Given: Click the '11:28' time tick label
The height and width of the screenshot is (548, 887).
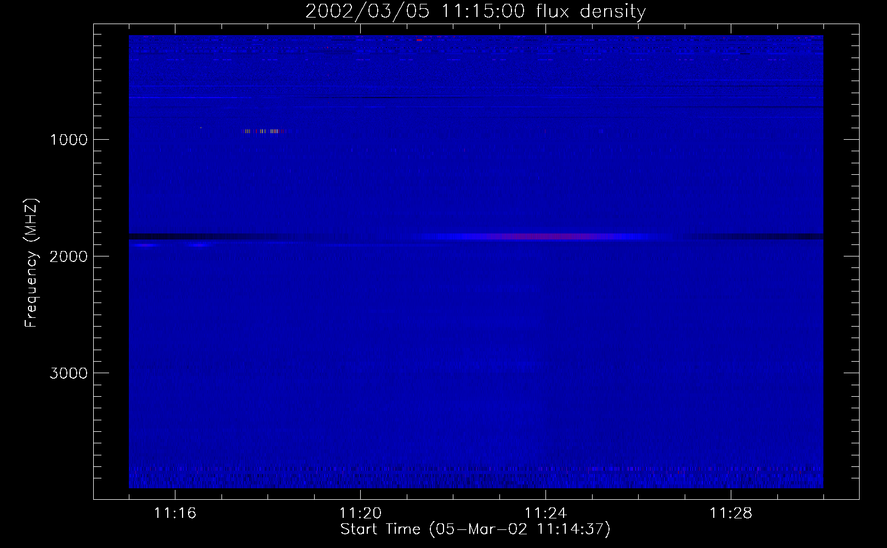Looking at the screenshot, I should tap(731, 513).
